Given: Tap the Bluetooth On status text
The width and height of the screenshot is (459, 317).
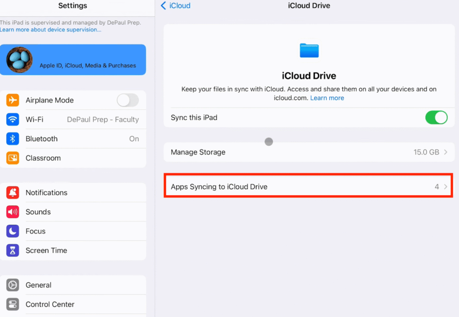Looking at the screenshot, I should tap(134, 139).
